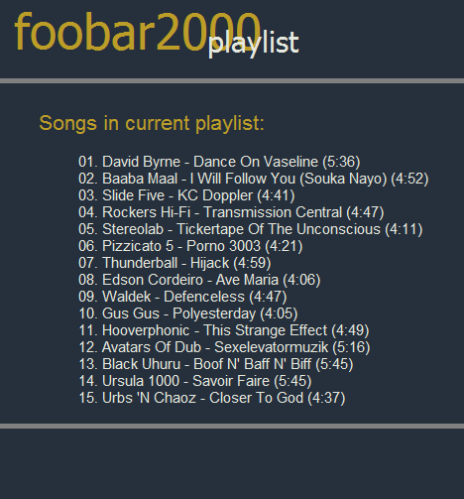This screenshot has width=464, height=499.
Task: Click the Songs in current playlist heading
Action: click(152, 123)
